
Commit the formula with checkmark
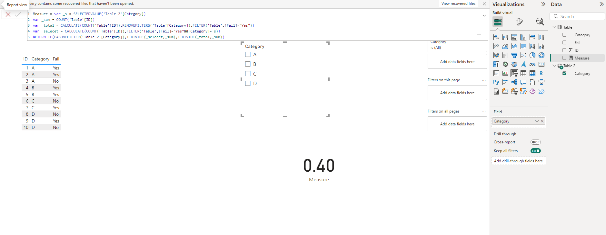(x=18, y=14)
